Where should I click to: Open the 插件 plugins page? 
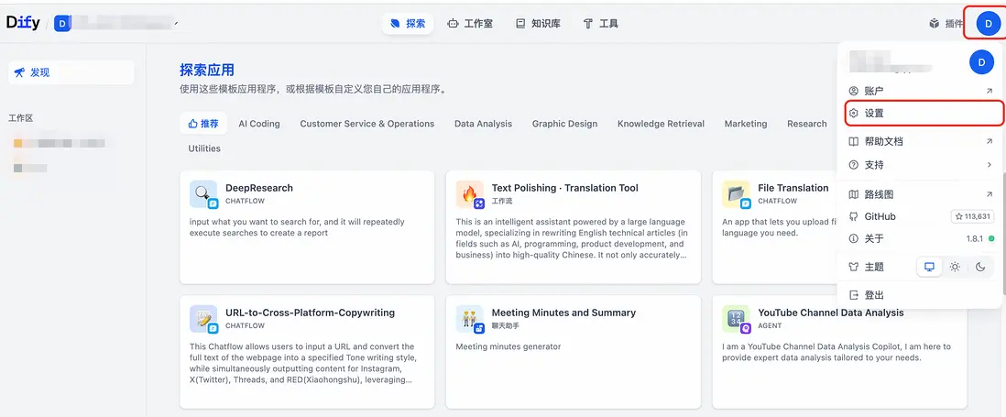coord(946,24)
